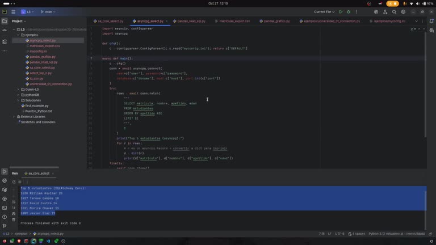
Task: Open the Git/Version Control tool window icon
Action: point(5,226)
